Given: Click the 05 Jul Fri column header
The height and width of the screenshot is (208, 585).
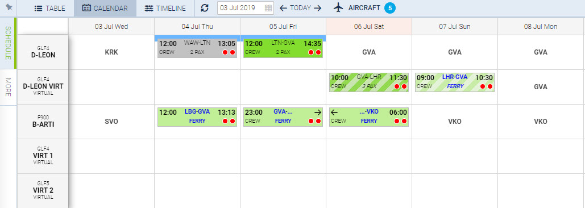Looking at the screenshot, I should 283,27.
